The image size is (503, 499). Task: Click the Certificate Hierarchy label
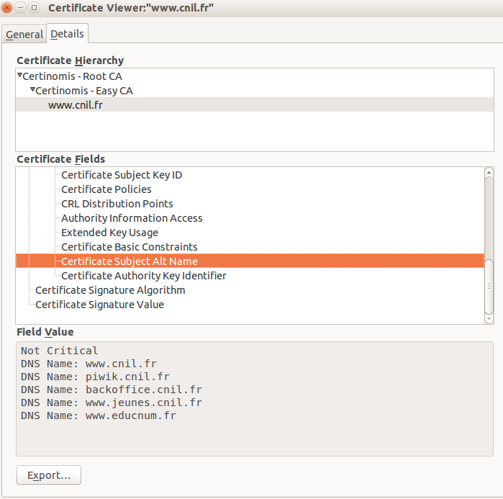(x=71, y=60)
